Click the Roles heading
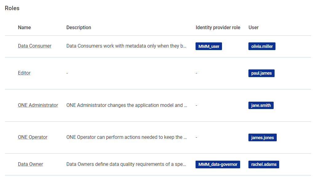317x180 pixels. 12,8
